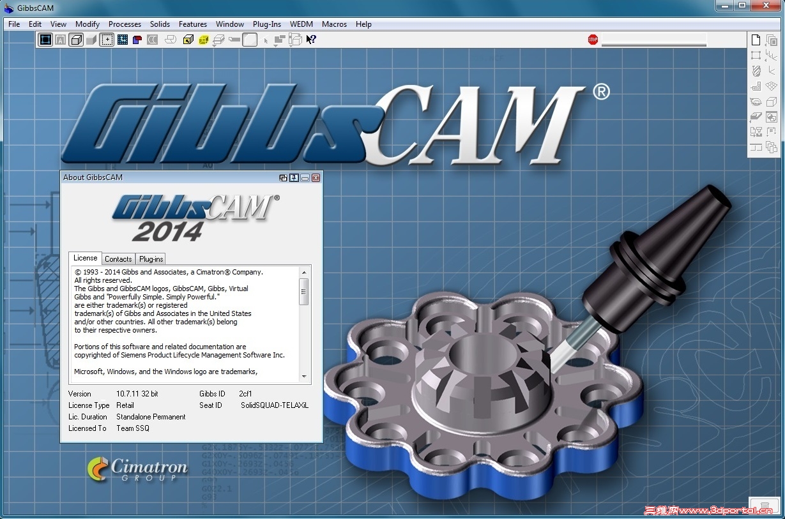The image size is (785, 519).
Task: Expand the dropdown next to the pointer toolbar icon
Action: (275, 47)
